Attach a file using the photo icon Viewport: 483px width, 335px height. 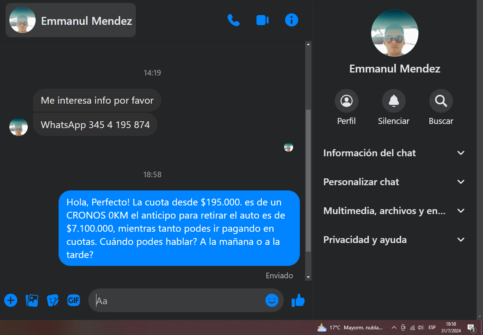point(32,300)
